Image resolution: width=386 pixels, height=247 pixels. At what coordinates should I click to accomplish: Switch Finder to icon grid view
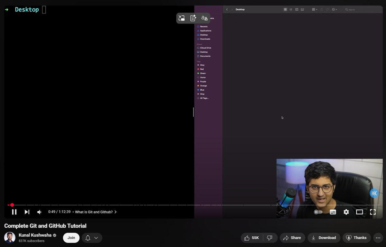pyautogui.click(x=286, y=9)
